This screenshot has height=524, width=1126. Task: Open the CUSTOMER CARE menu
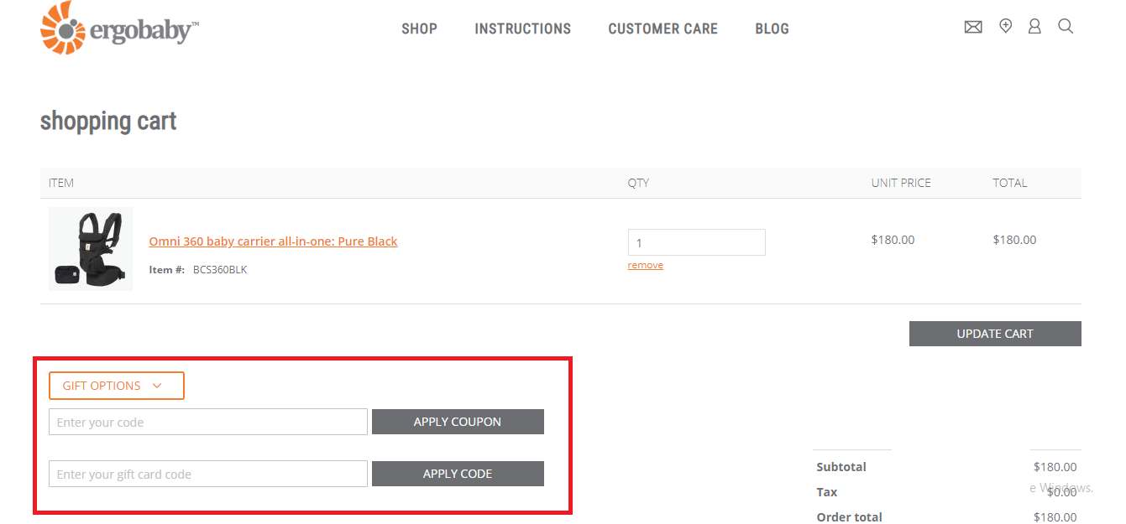pyautogui.click(x=663, y=29)
